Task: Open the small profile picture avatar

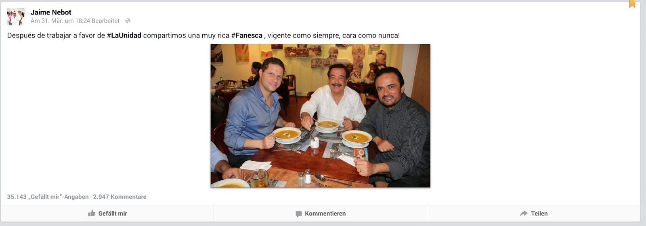Action: (16, 17)
